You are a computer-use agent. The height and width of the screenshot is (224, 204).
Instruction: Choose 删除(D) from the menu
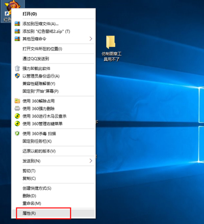[53, 195]
